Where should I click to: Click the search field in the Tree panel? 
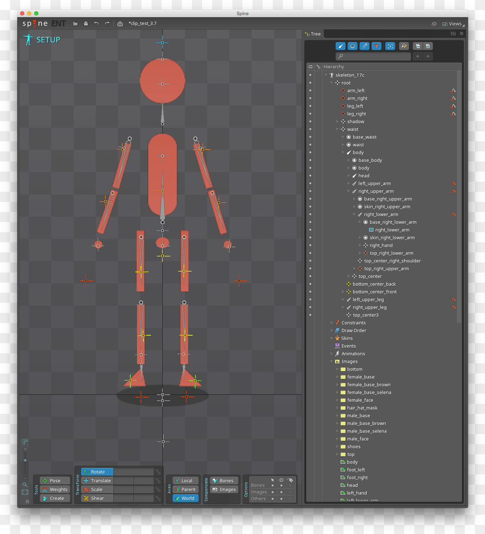pyautogui.click(x=373, y=56)
